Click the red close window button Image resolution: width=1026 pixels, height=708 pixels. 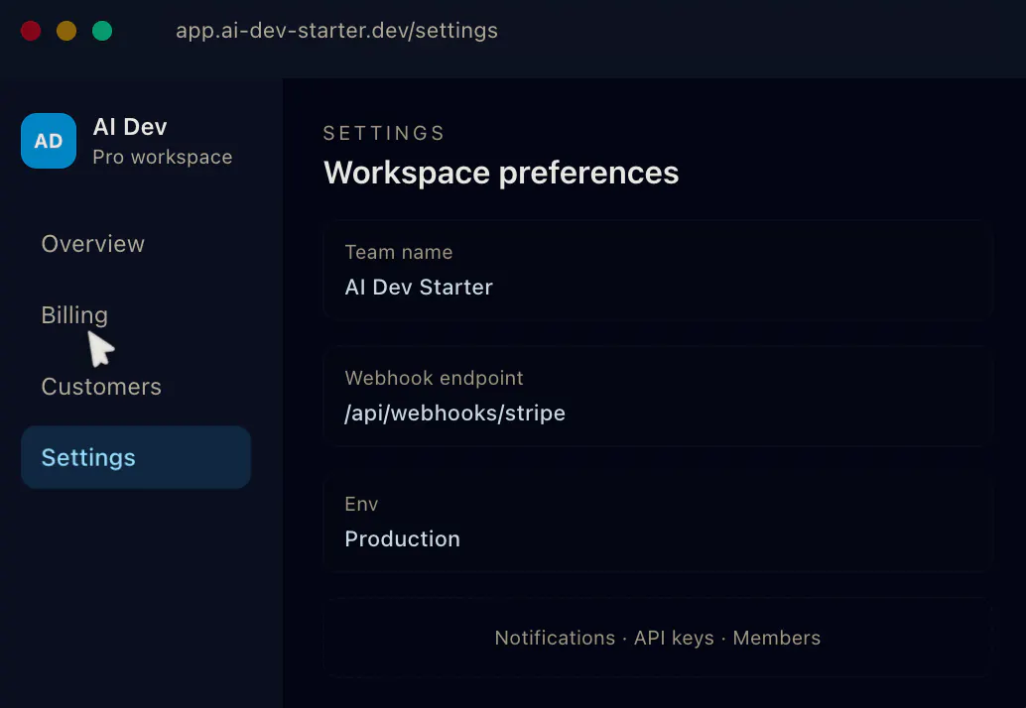(31, 31)
